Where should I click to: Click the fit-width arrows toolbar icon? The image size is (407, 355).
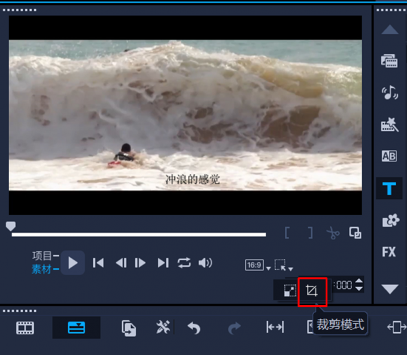tap(275, 327)
